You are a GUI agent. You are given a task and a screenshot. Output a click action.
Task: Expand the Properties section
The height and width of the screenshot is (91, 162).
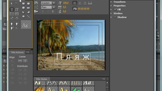click(111, 6)
